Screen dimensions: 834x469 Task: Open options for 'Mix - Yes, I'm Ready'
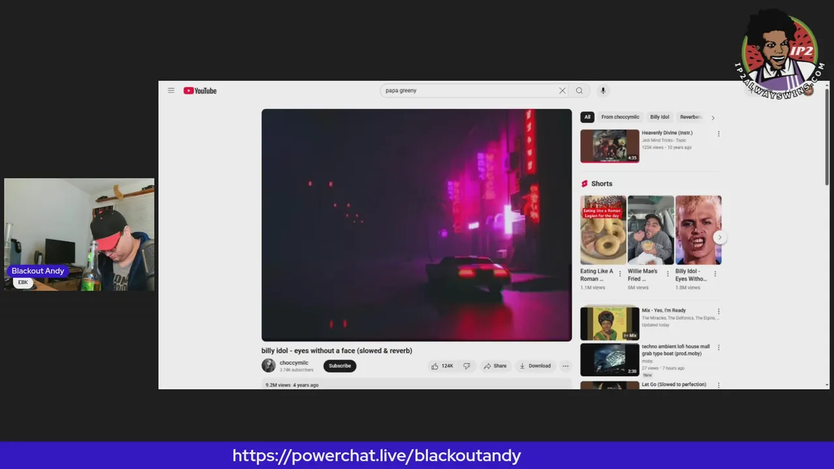click(719, 312)
